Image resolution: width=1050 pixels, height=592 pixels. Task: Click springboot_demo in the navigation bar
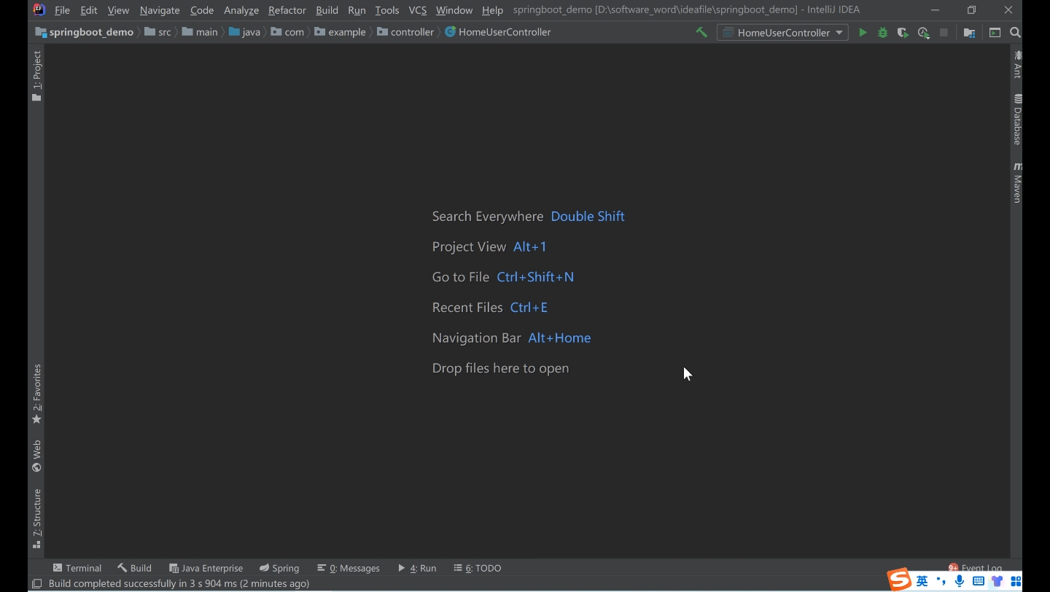(85, 32)
